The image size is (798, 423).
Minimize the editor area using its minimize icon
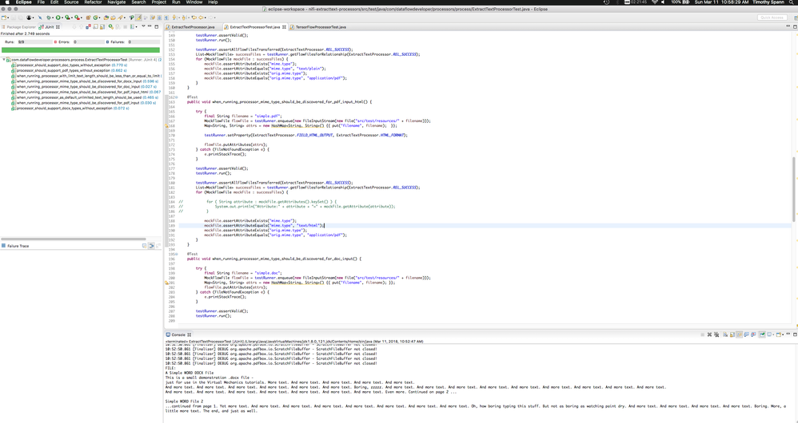[x=786, y=26]
